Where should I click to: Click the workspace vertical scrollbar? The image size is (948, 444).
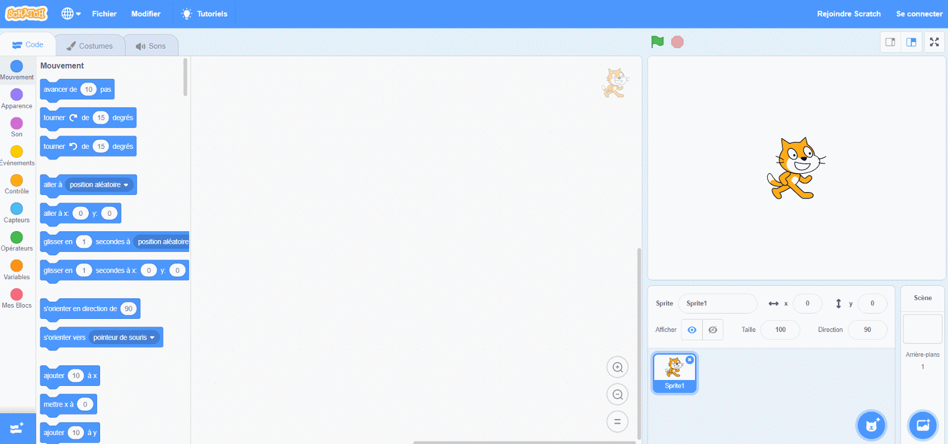(639, 344)
